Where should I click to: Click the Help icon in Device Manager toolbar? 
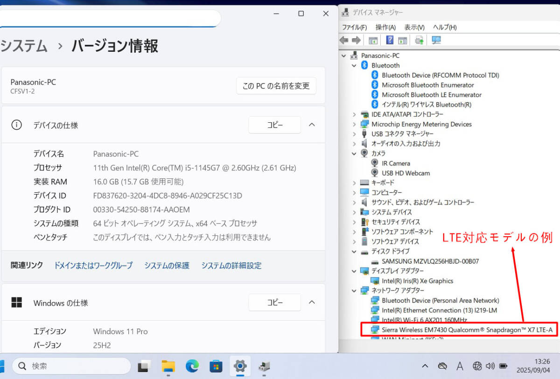click(390, 40)
